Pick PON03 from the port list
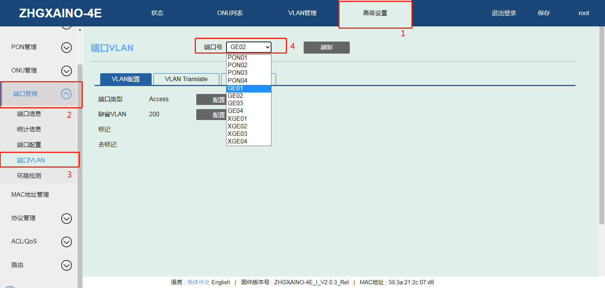605x288 pixels. point(248,73)
